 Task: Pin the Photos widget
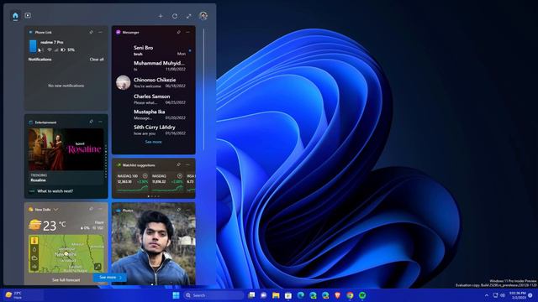click(x=179, y=210)
